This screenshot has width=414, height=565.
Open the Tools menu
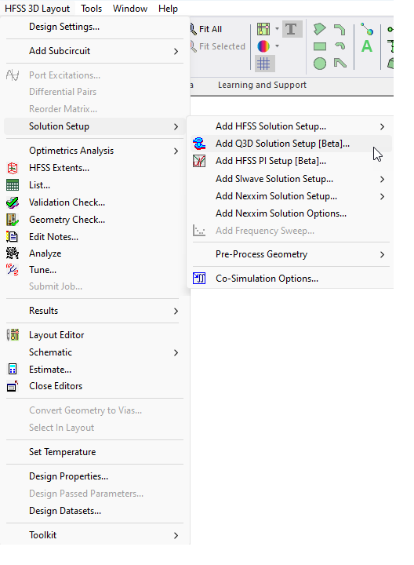(92, 9)
